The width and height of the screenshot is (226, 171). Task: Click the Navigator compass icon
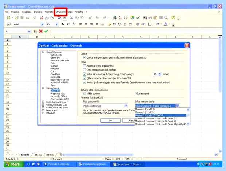tap(150, 18)
